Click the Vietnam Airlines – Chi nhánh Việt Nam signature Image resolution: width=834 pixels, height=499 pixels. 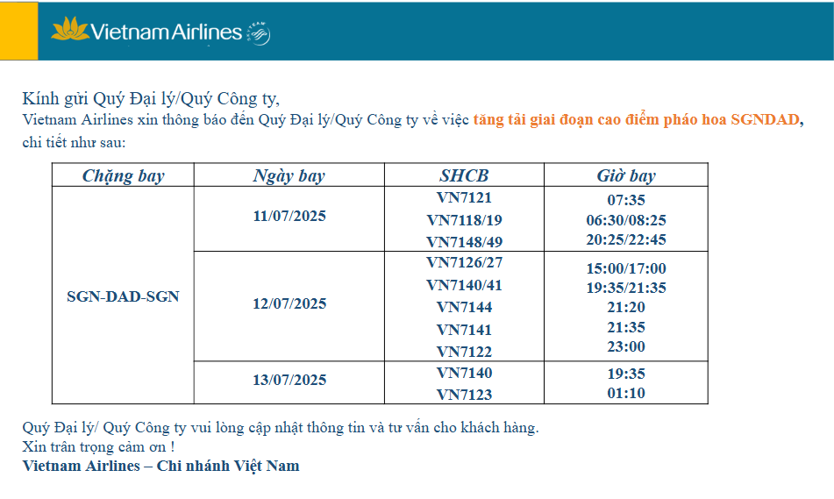pyautogui.click(x=160, y=466)
